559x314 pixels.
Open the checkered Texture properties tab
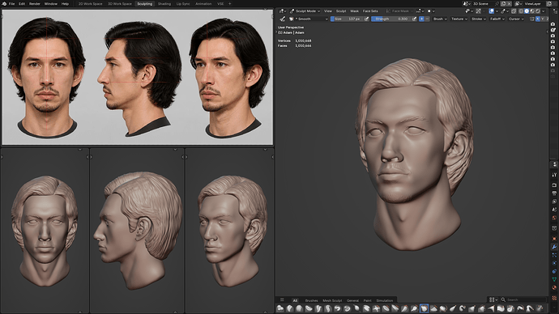point(554,297)
